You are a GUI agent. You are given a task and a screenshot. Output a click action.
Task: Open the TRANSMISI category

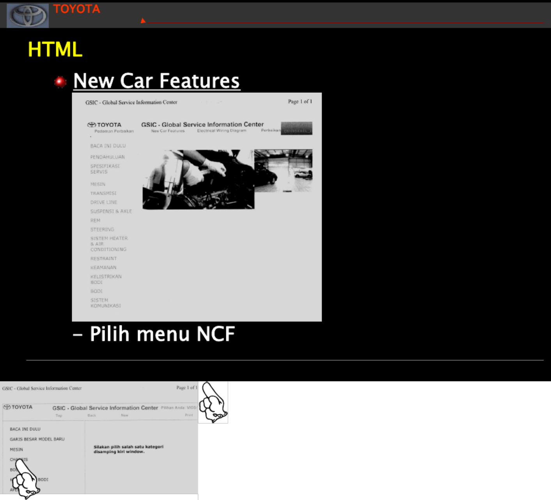point(103,193)
